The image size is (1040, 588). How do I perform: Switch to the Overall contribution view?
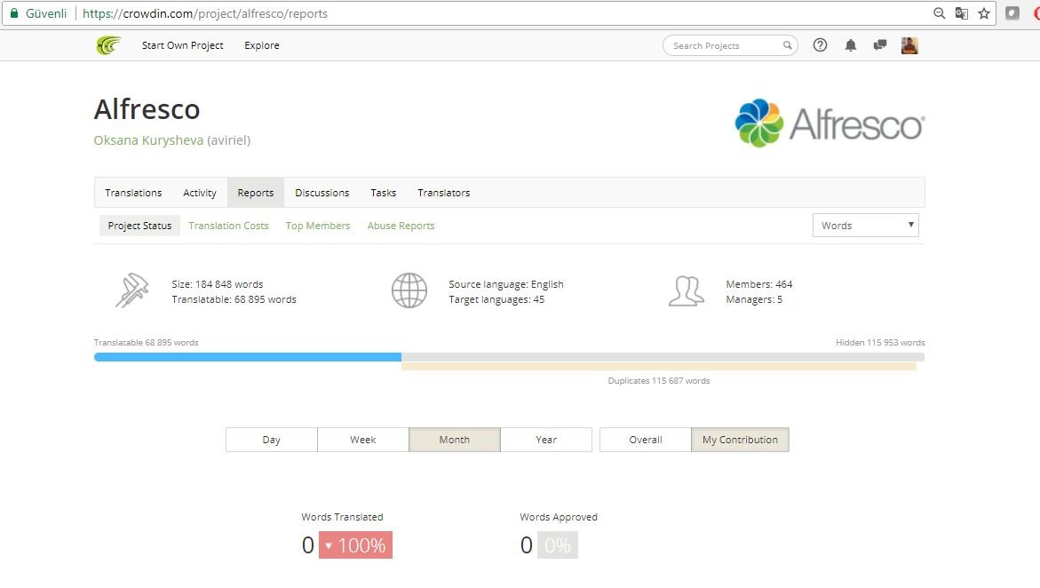(x=646, y=440)
